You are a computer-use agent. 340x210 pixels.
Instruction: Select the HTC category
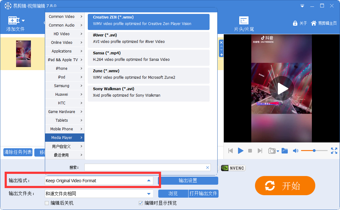pos(65,103)
